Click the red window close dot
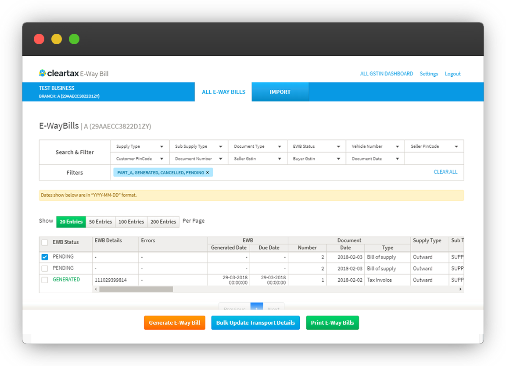Image resolution: width=506 pixels, height=366 pixels. click(39, 39)
